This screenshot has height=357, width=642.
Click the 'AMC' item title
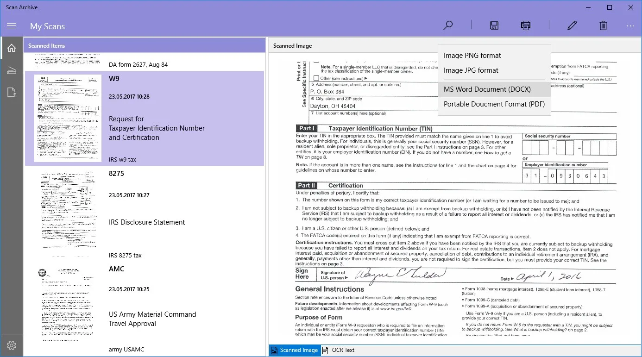click(x=117, y=269)
